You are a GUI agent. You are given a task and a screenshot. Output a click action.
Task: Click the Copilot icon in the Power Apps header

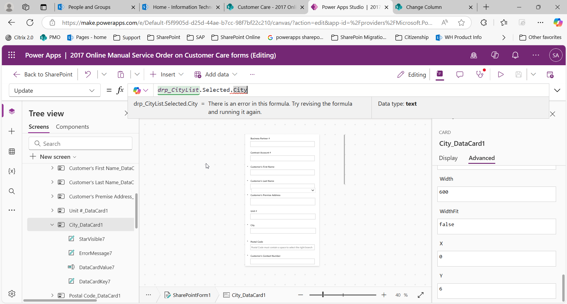point(495,55)
